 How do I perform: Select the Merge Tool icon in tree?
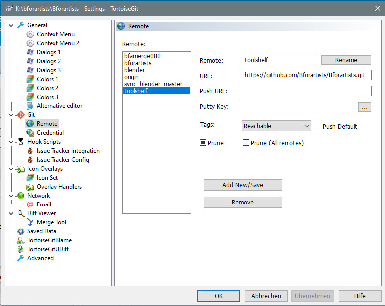(x=30, y=222)
